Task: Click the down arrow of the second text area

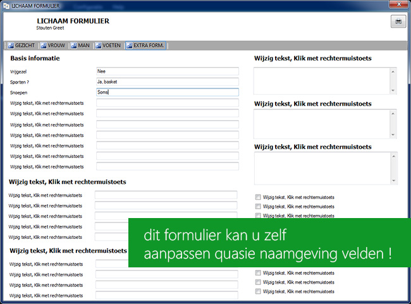Action: click(x=393, y=135)
